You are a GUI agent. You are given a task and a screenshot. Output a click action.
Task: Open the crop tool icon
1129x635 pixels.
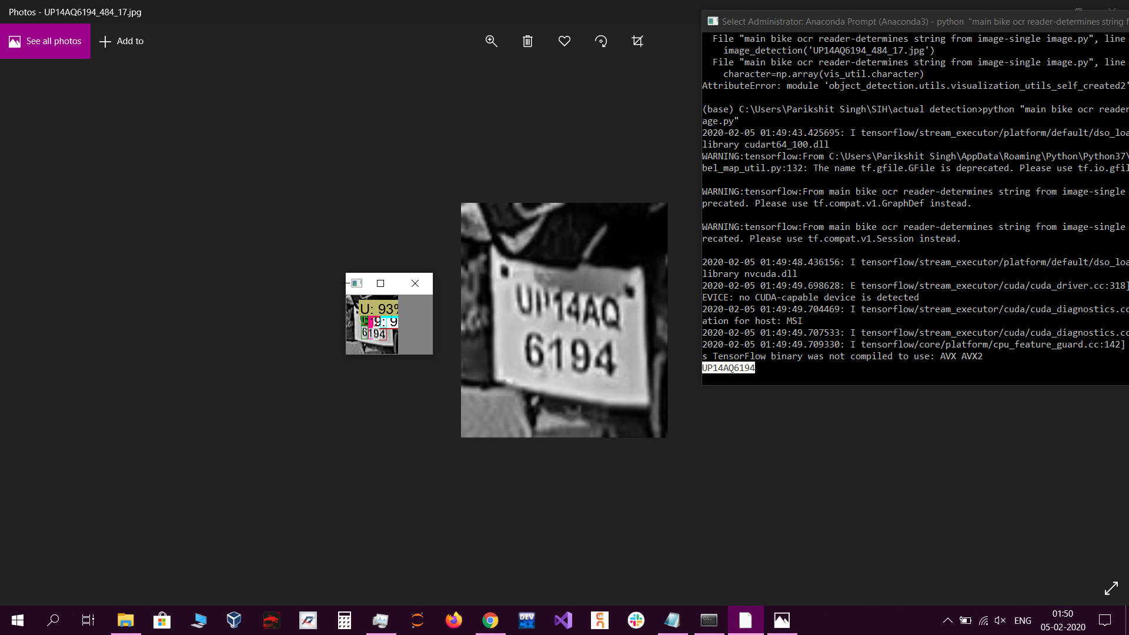pos(637,41)
